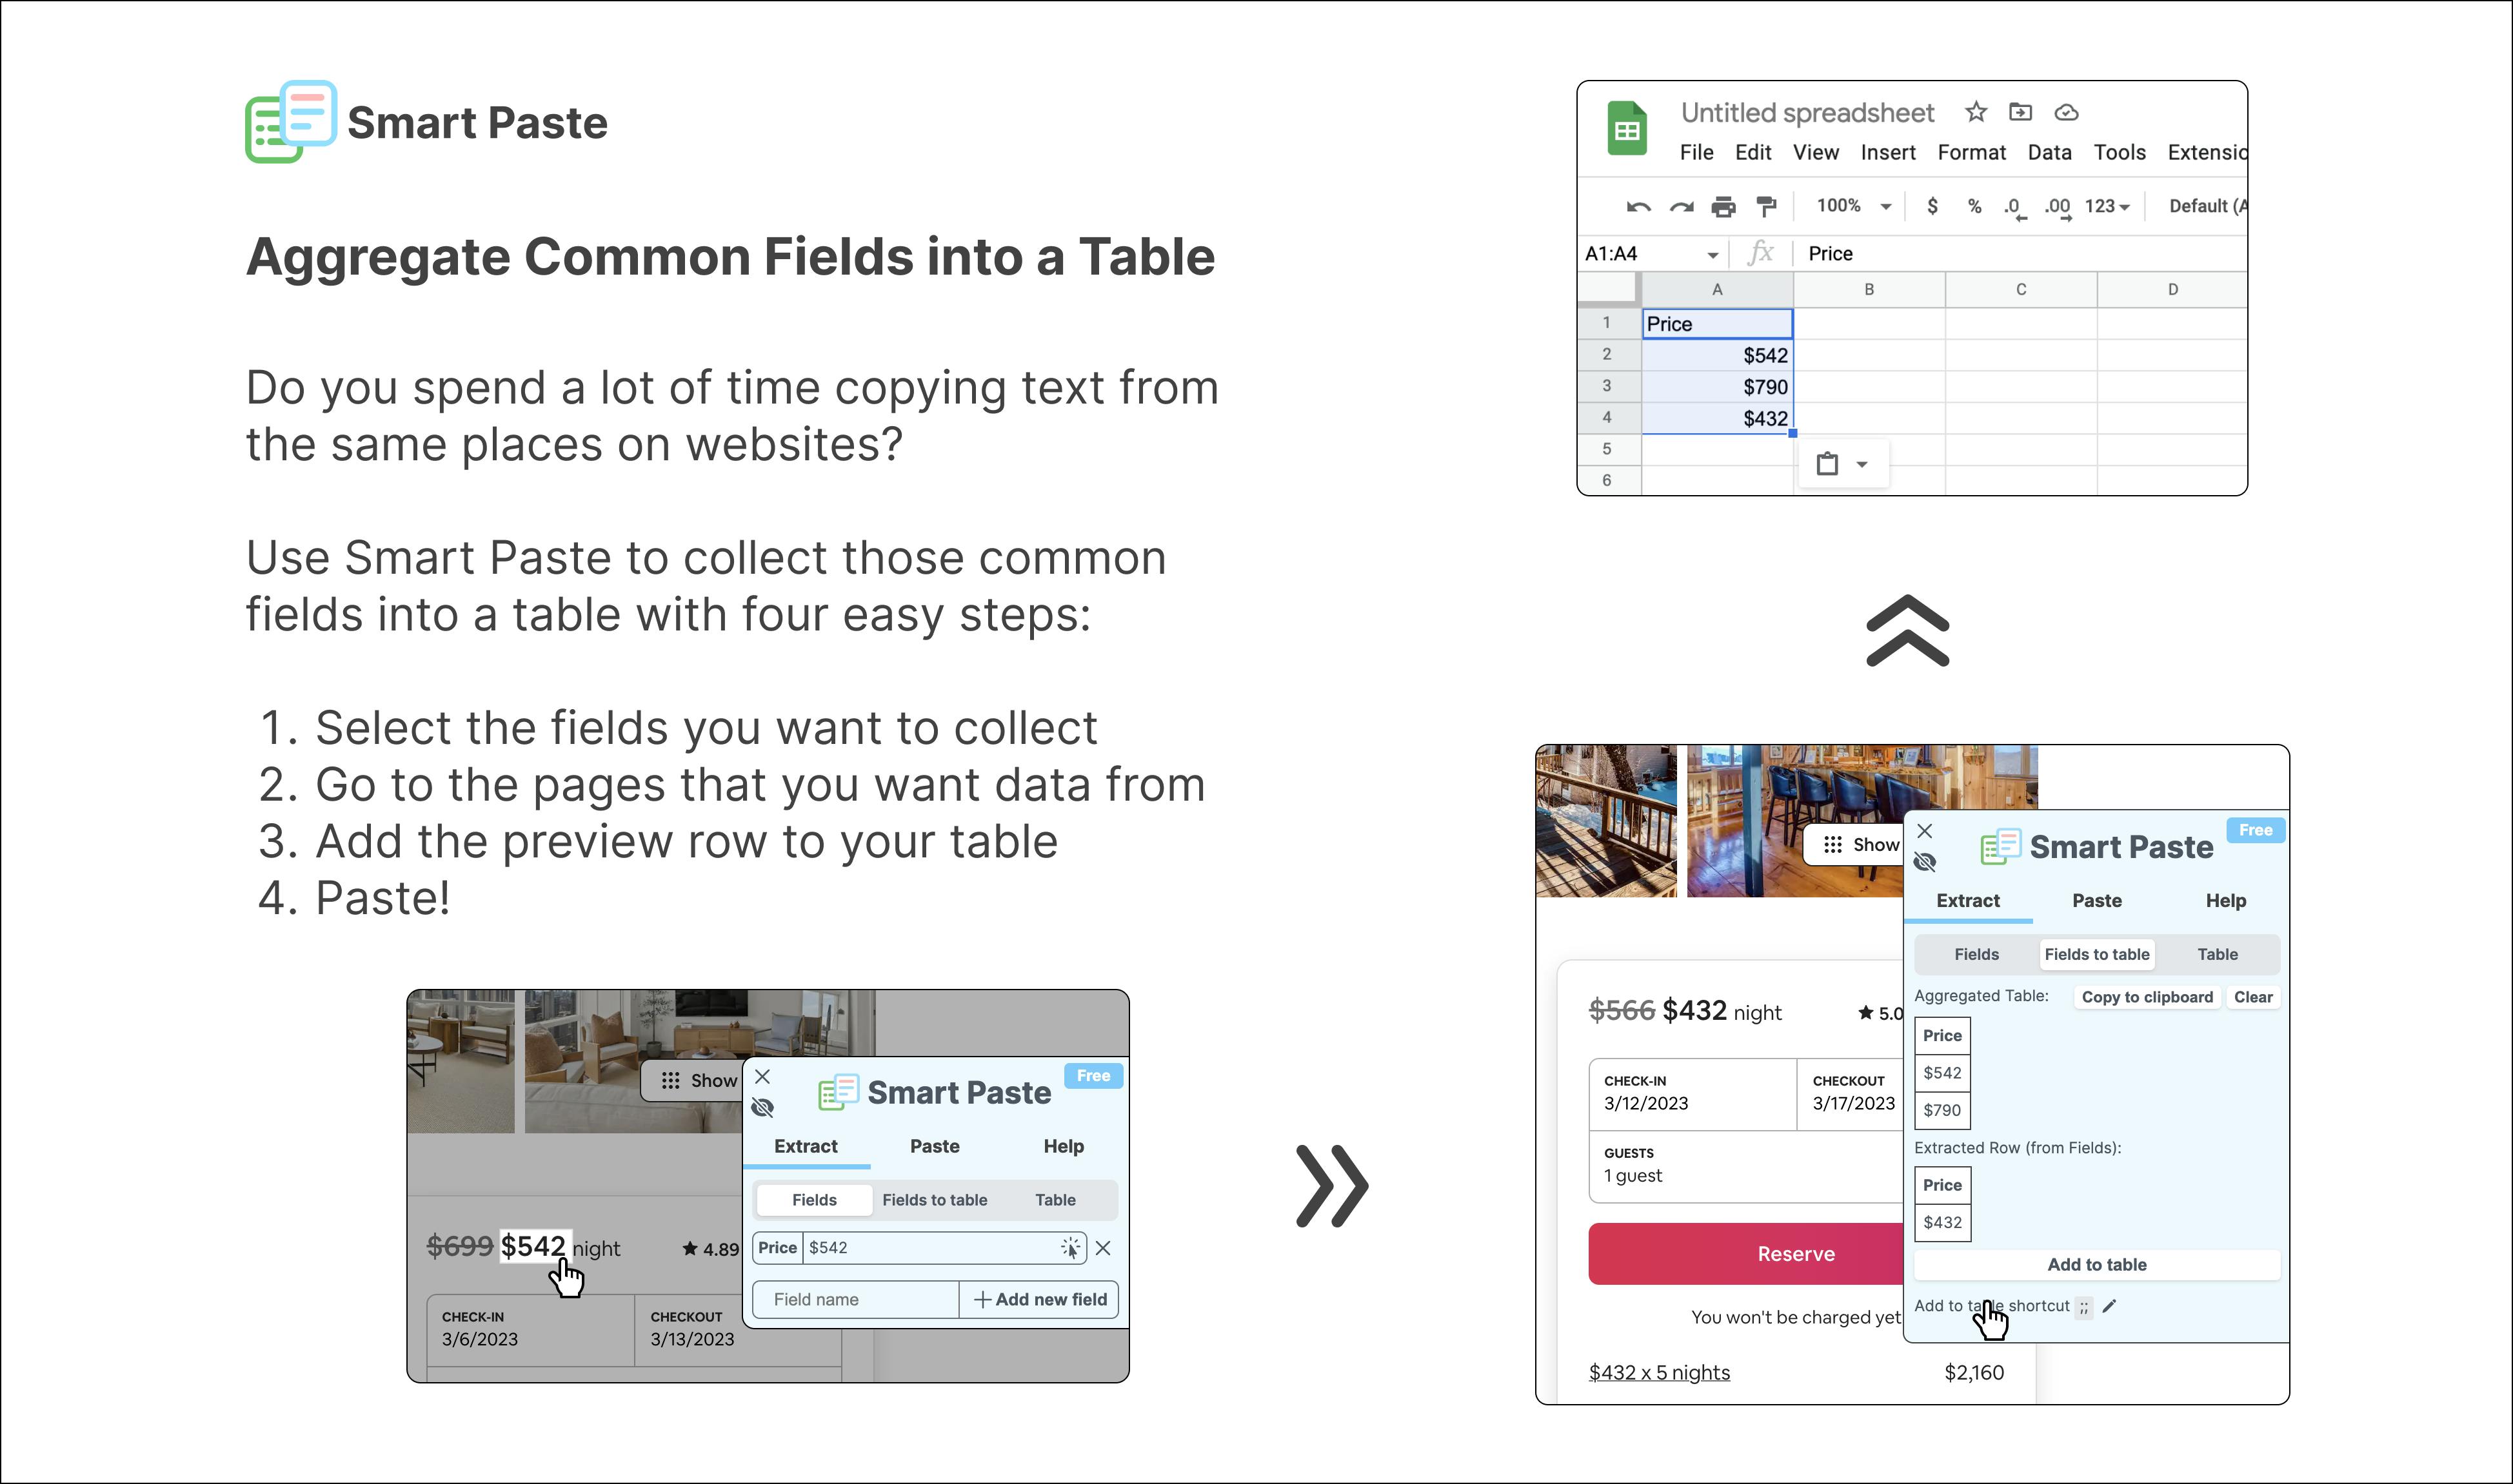The width and height of the screenshot is (2513, 1484).
Task: Open the Edit menu
Action: [x=1753, y=153]
